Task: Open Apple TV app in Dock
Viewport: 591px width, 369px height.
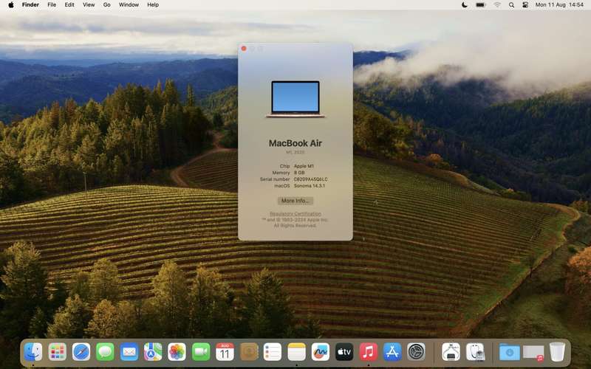Action: (x=344, y=352)
